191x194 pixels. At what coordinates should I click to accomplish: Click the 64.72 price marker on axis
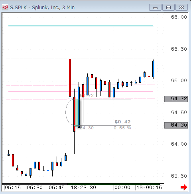tap(176, 99)
